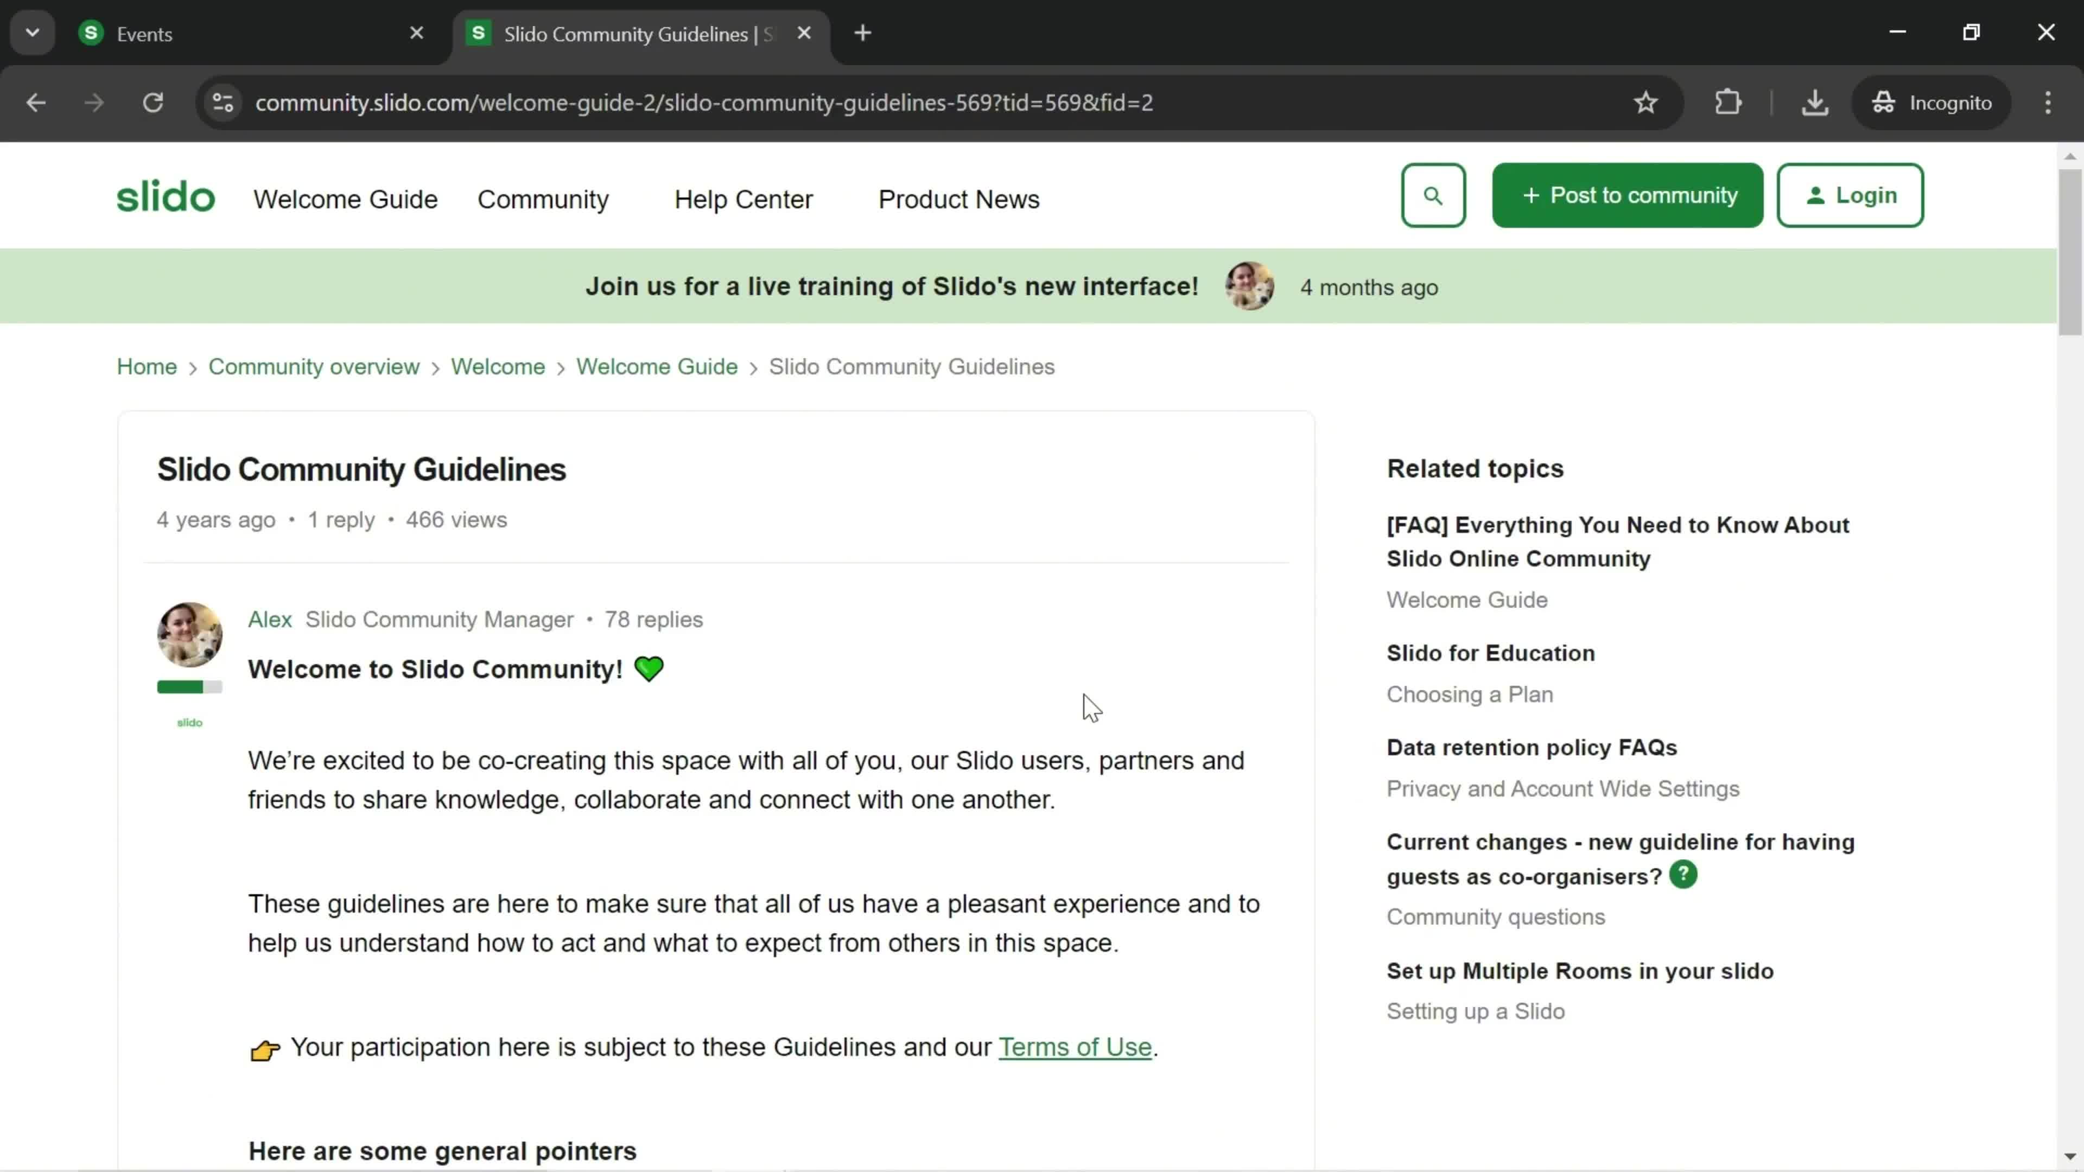Viewport: 2084px width, 1172px height.
Task: Click small slido badge under avatar
Action: [x=189, y=723]
